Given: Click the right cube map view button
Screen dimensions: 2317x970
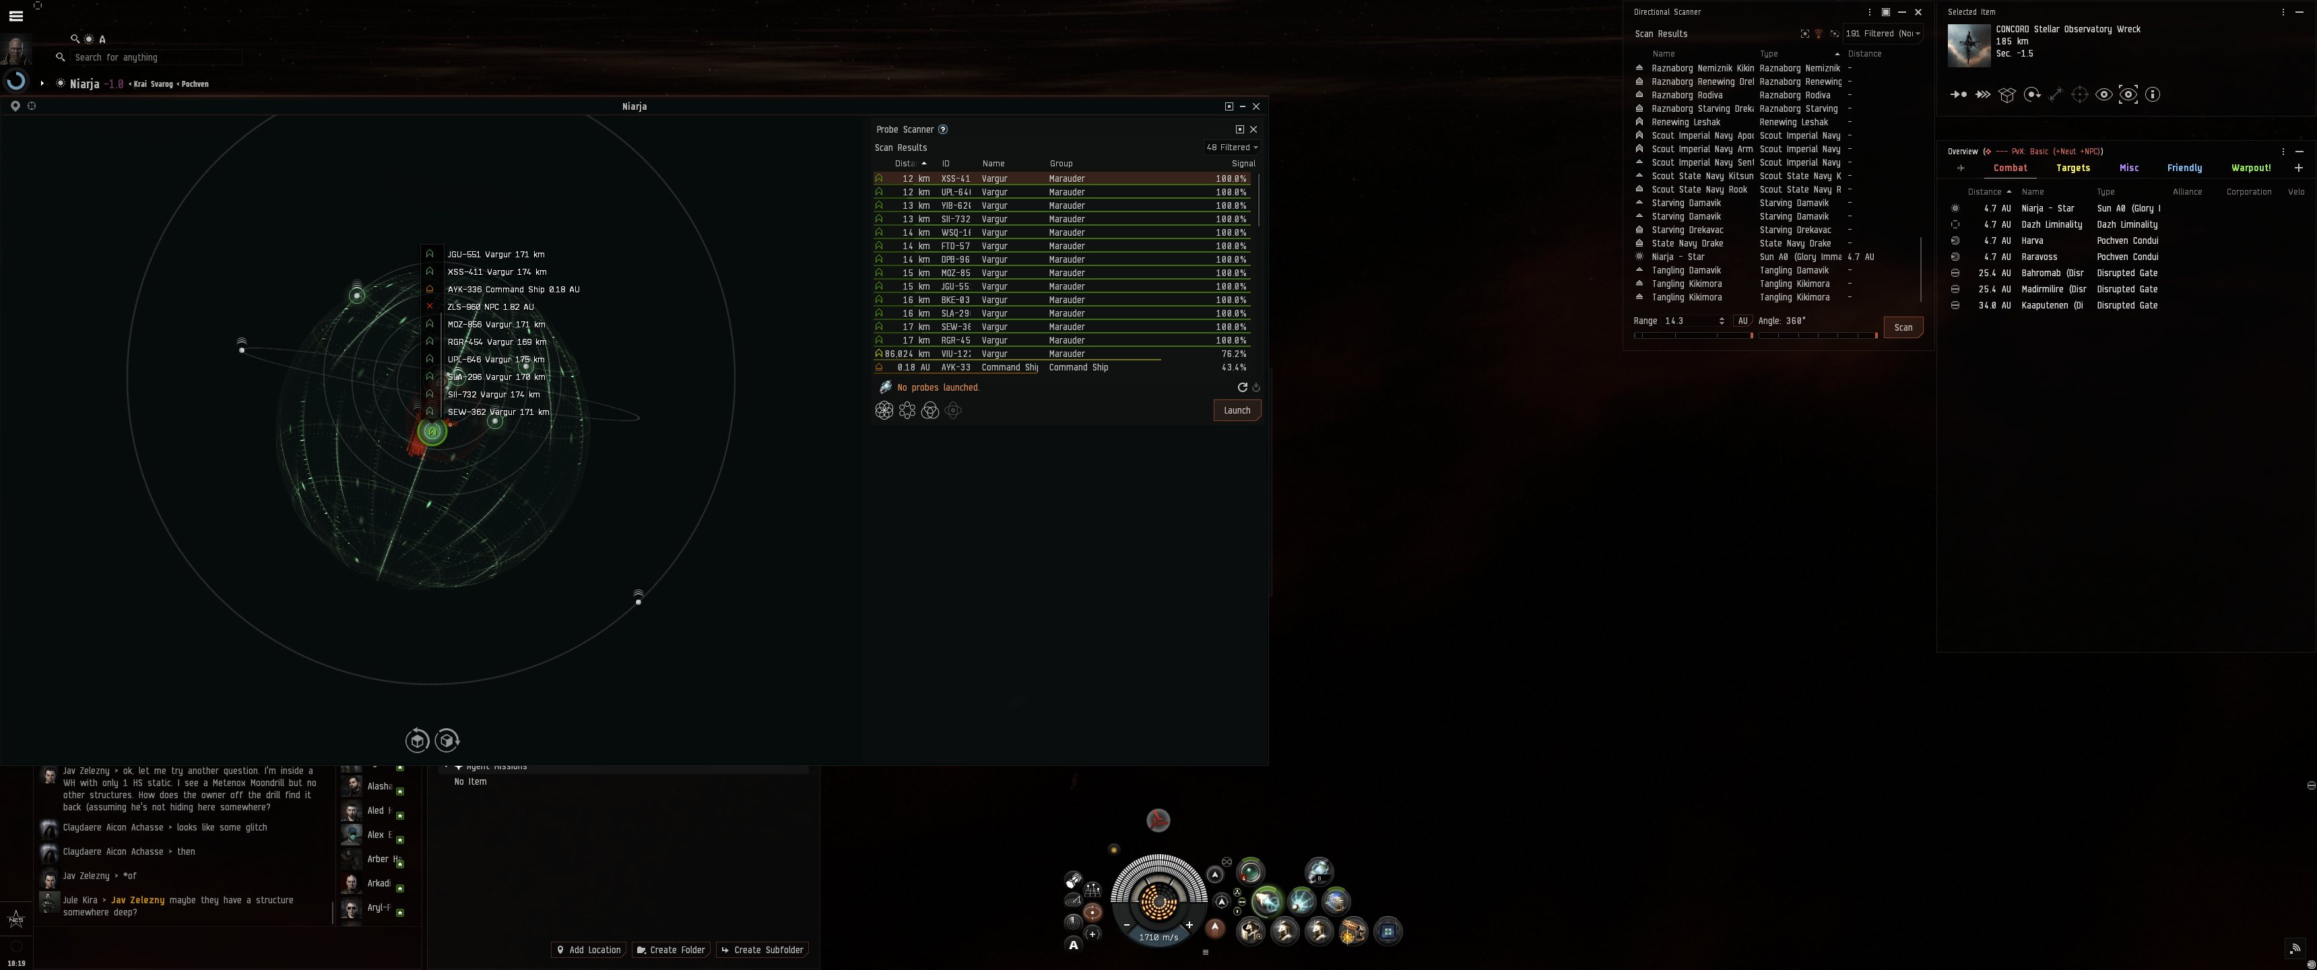Looking at the screenshot, I should (447, 740).
